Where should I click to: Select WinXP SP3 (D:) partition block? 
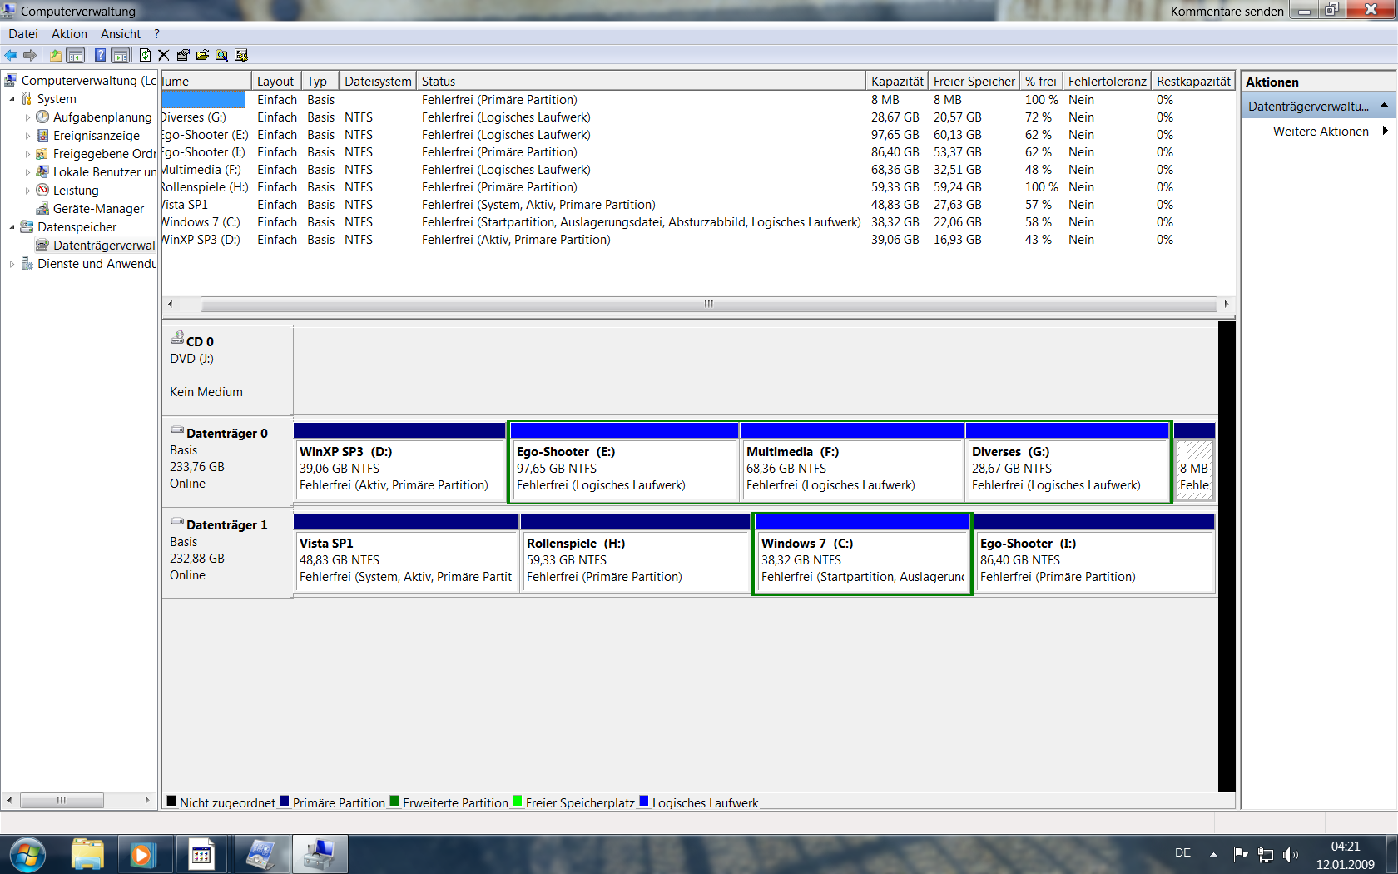(399, 463)
